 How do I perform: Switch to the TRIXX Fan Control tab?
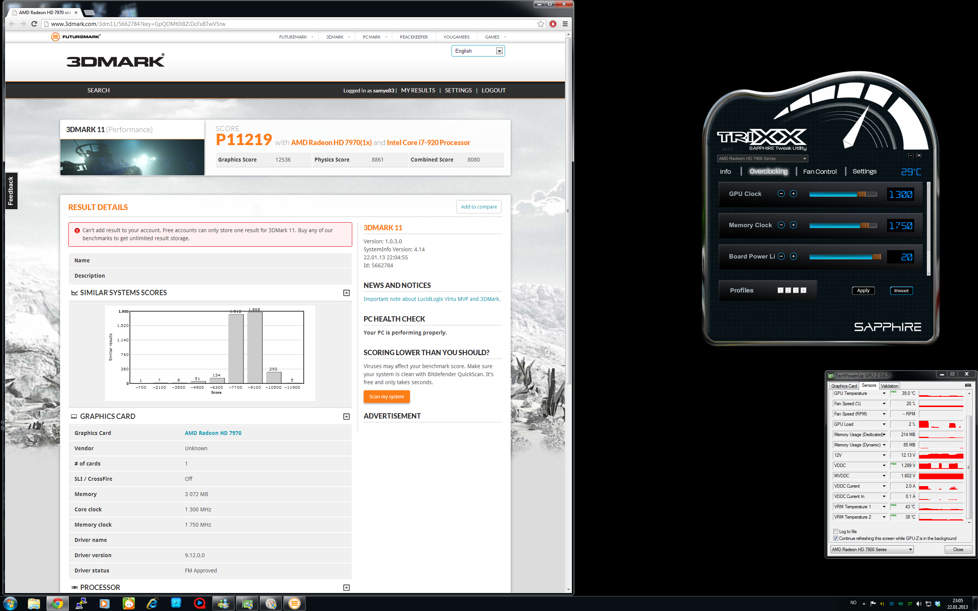pyautogui.click(x=819, y=171)
